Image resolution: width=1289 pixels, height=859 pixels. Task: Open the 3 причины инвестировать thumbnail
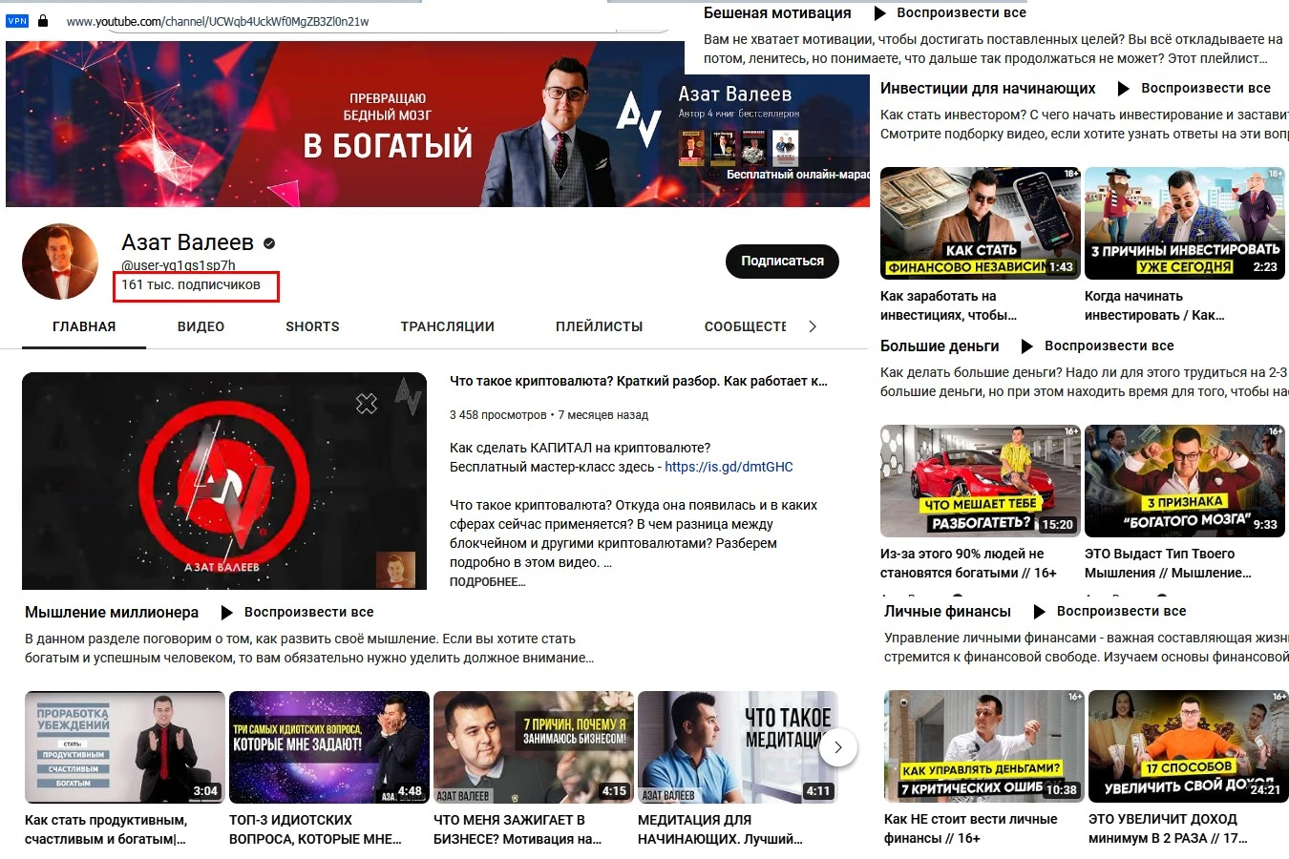point(1185,223)
